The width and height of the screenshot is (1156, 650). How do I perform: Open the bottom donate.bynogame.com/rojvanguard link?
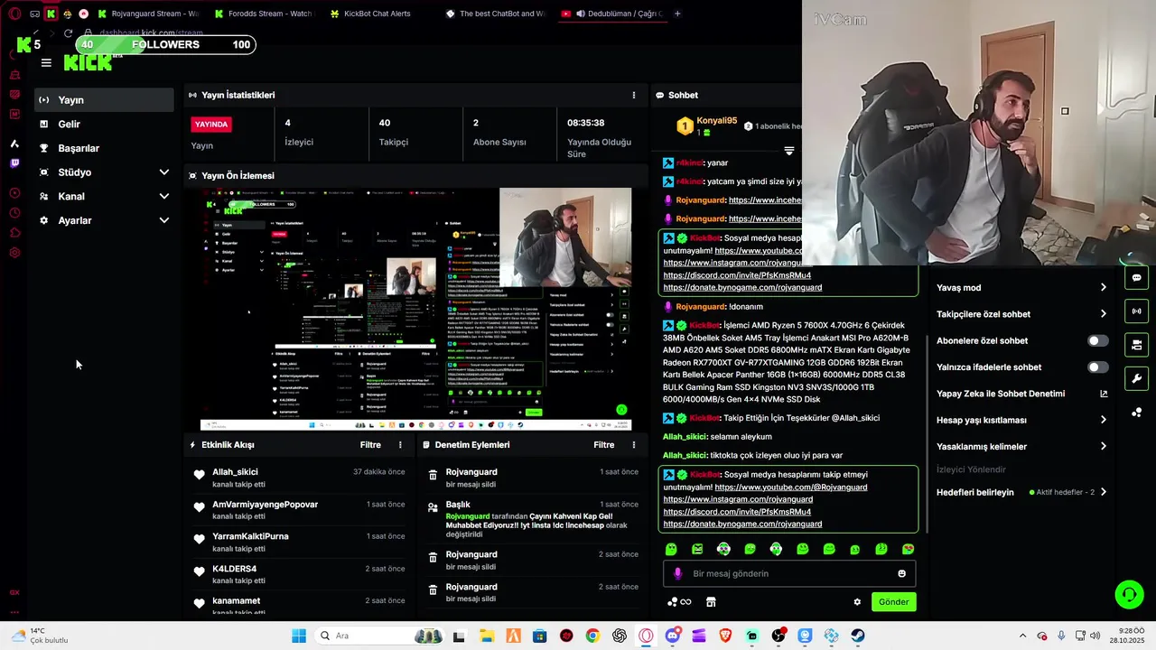[742, 524]
